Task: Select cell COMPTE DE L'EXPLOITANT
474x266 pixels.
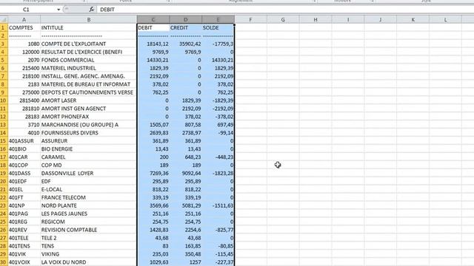Action: 89,44
